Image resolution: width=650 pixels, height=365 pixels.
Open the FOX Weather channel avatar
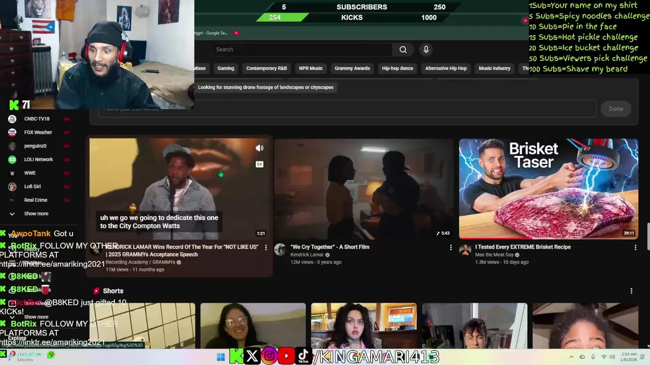pos(12,132)
